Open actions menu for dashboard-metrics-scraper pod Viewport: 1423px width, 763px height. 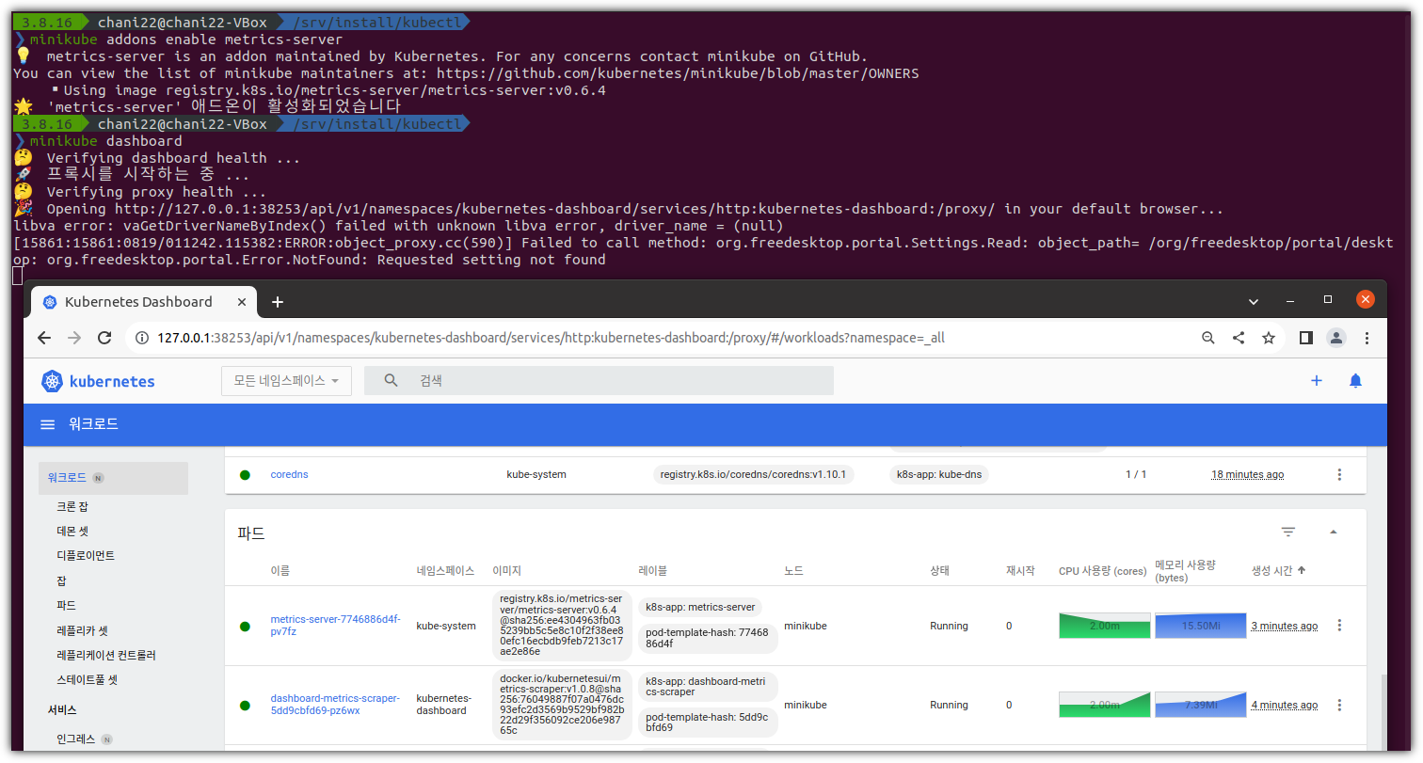(1340, 705)
